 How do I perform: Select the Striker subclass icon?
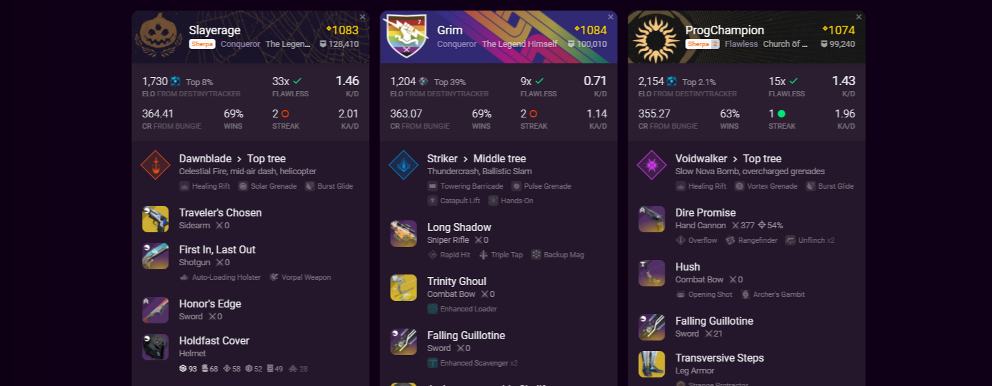coord(403,165)
